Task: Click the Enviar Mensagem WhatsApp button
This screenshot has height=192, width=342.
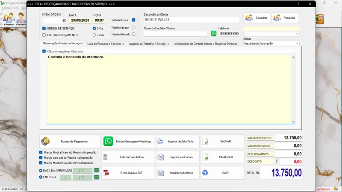Action: coord(127,141)
